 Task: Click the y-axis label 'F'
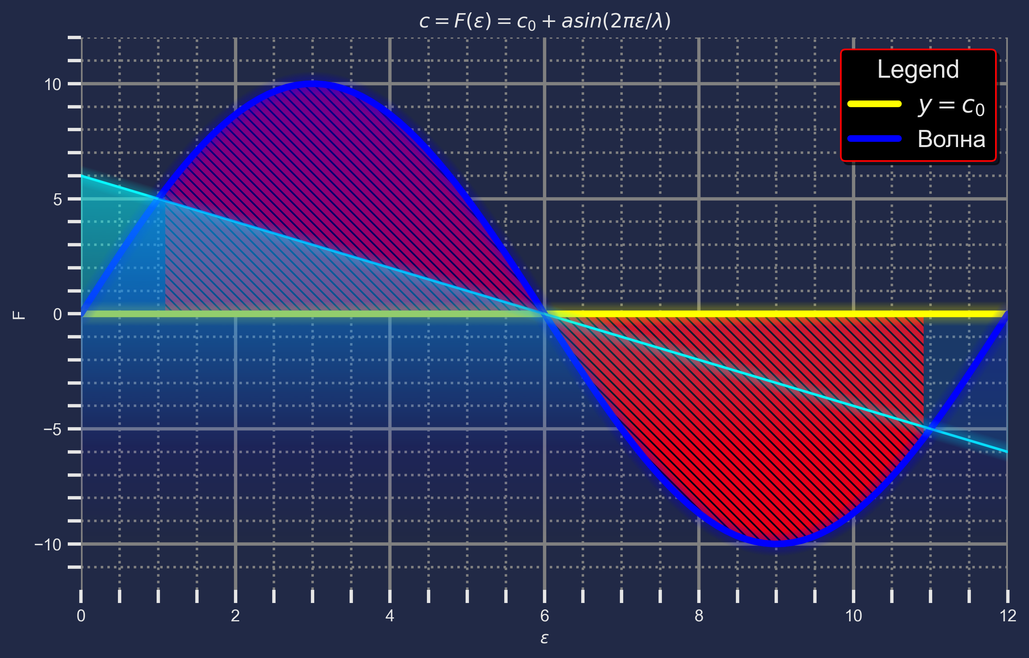point(19,315)
